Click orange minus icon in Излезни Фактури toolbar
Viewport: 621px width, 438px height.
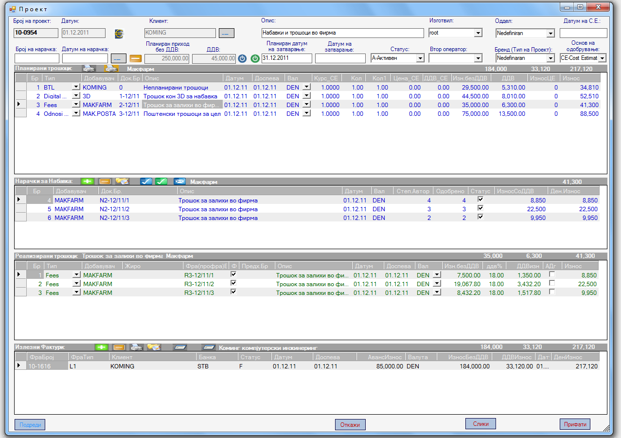(x=119, y=347)
